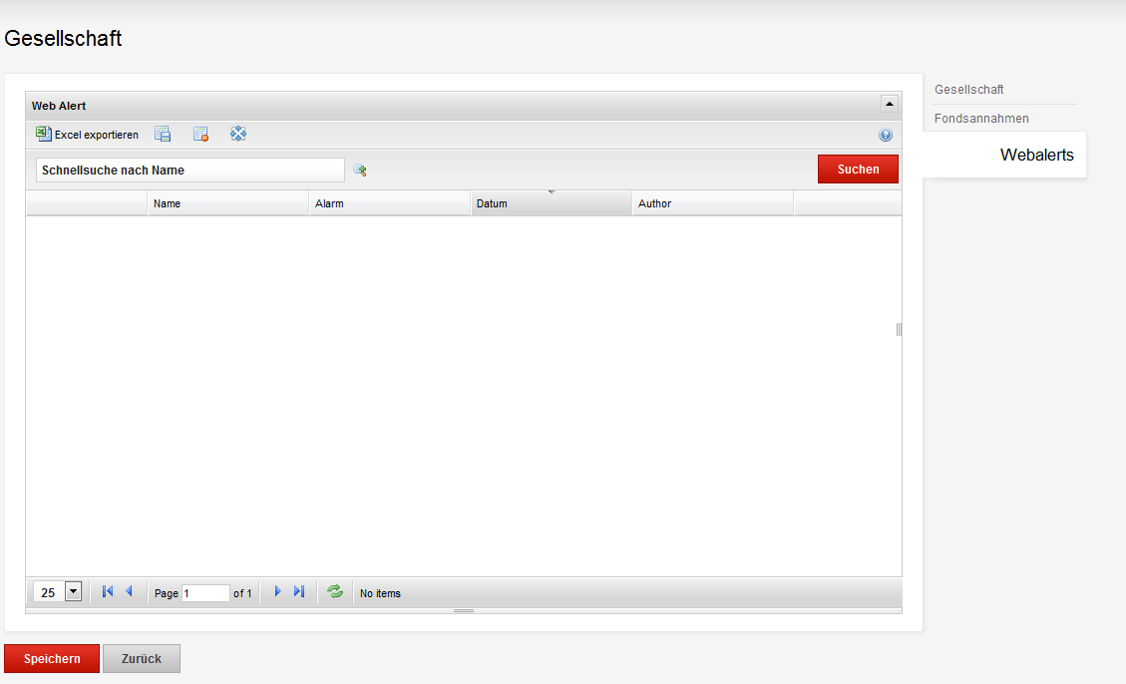Click the "No items" status text
The height and width of the screenshot is (684, 1126).
380,593
